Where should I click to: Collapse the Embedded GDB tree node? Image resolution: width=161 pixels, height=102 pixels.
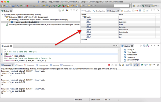(5, 17)
